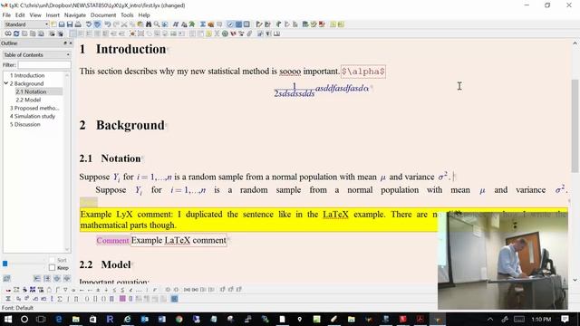Click the square root icon in math toolbar
Image resolution: width=580 pixels, height=326 pixels.
[x=35, y=299]
